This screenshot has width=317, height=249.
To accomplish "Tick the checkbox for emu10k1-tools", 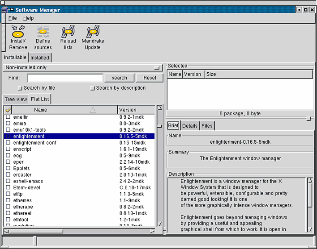I will 8,130.
